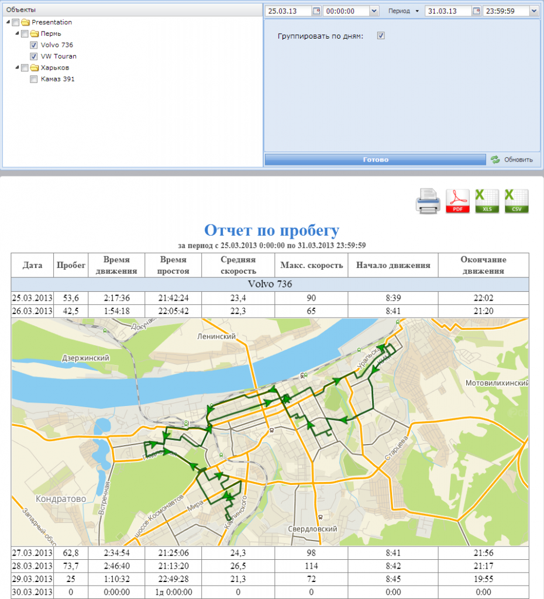
Task: Export the report to XLS format
Action: point(487,201)
